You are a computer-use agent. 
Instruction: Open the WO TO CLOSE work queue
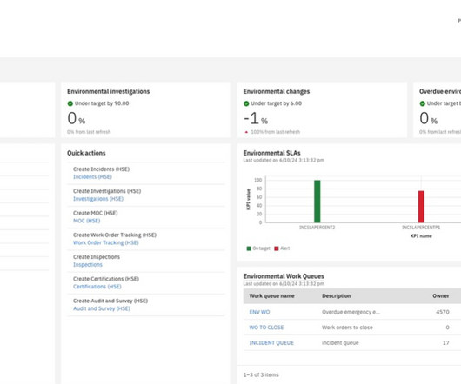pos(266,328)
